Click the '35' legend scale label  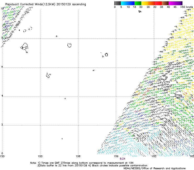[161, 7]
